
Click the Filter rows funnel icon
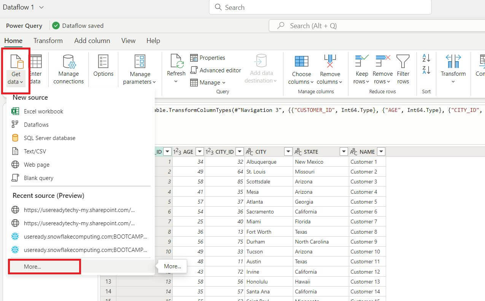click(403, 61)
